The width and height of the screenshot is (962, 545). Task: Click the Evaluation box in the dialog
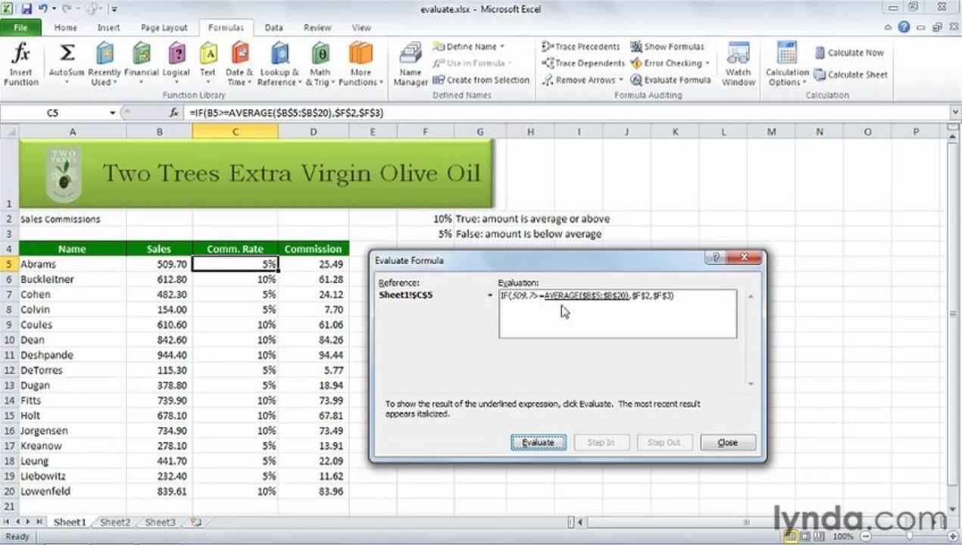pyautogui.click(x=617, y=313)
